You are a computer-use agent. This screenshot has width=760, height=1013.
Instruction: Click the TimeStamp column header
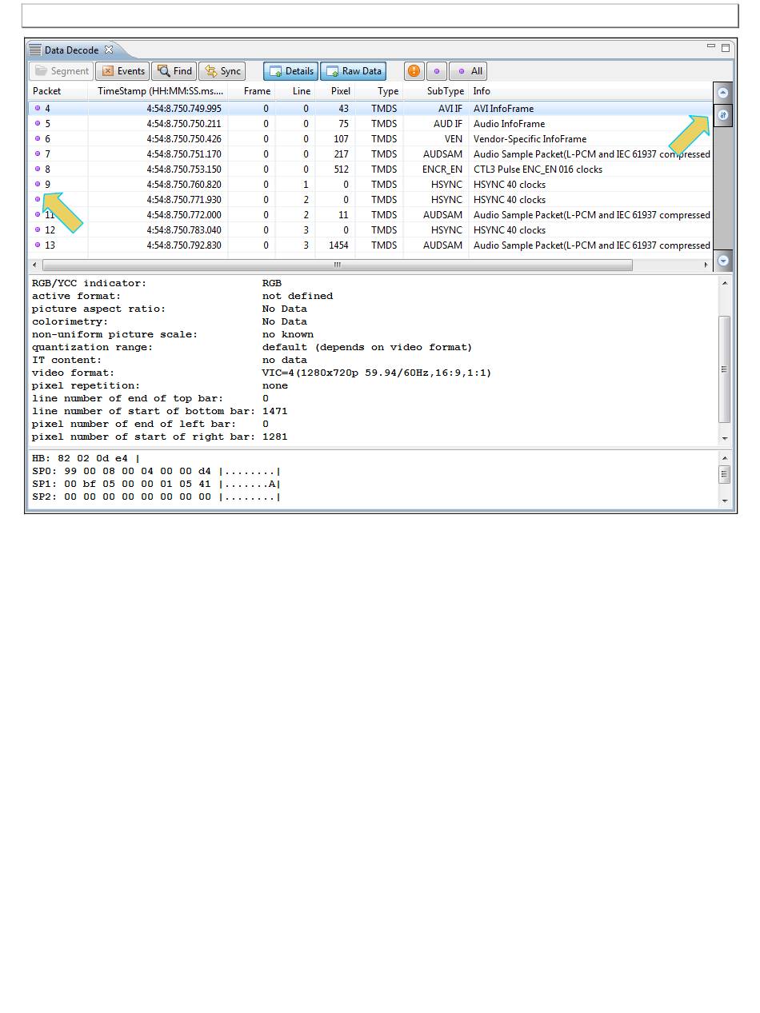pyautogui.click(x=160, y=91)
